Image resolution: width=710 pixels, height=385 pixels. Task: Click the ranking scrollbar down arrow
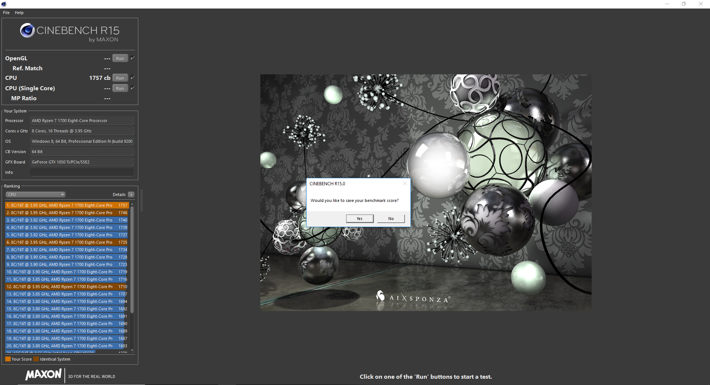click(132, 350)
